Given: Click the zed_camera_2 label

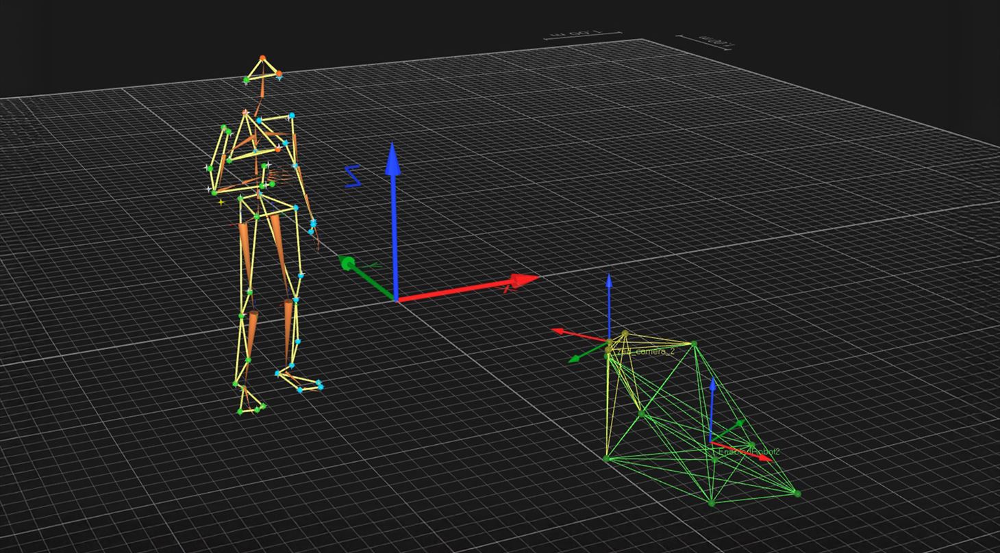Looking at the screenshot, I should (x=645, y=351).
